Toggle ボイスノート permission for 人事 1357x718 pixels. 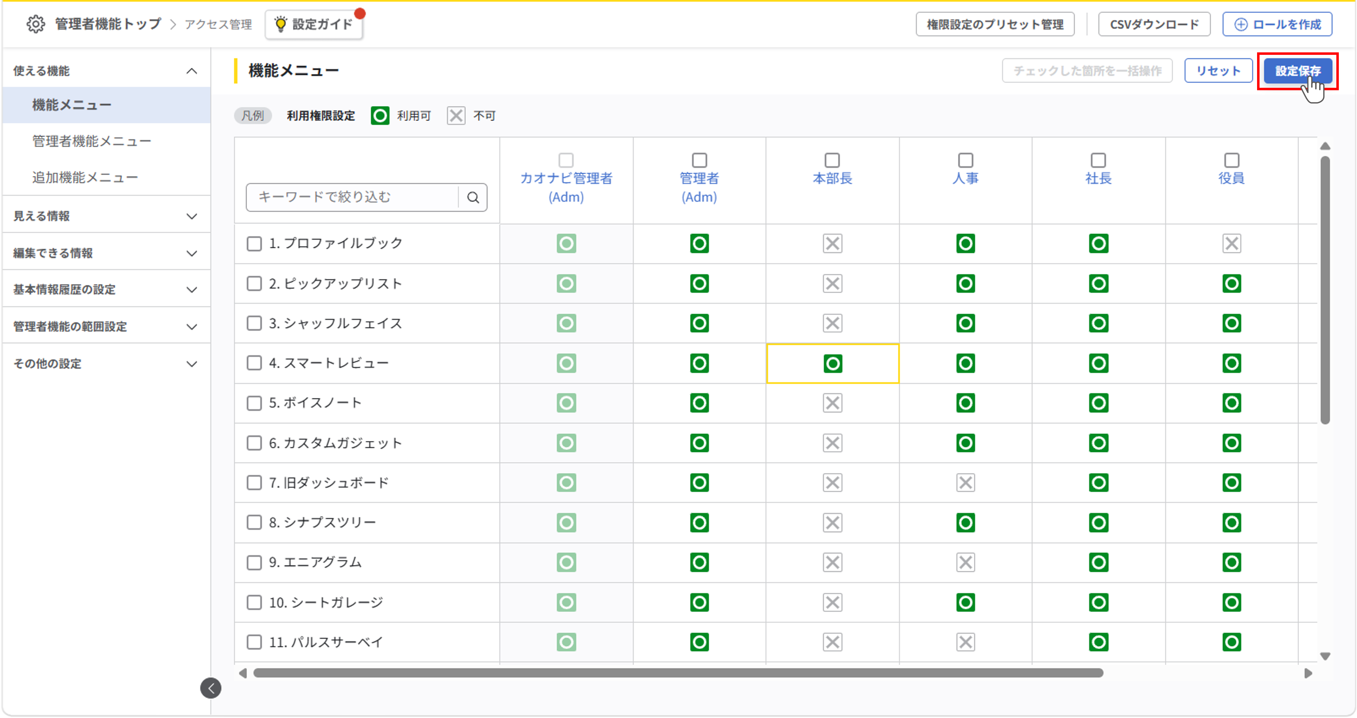click(x=966, y=403)
